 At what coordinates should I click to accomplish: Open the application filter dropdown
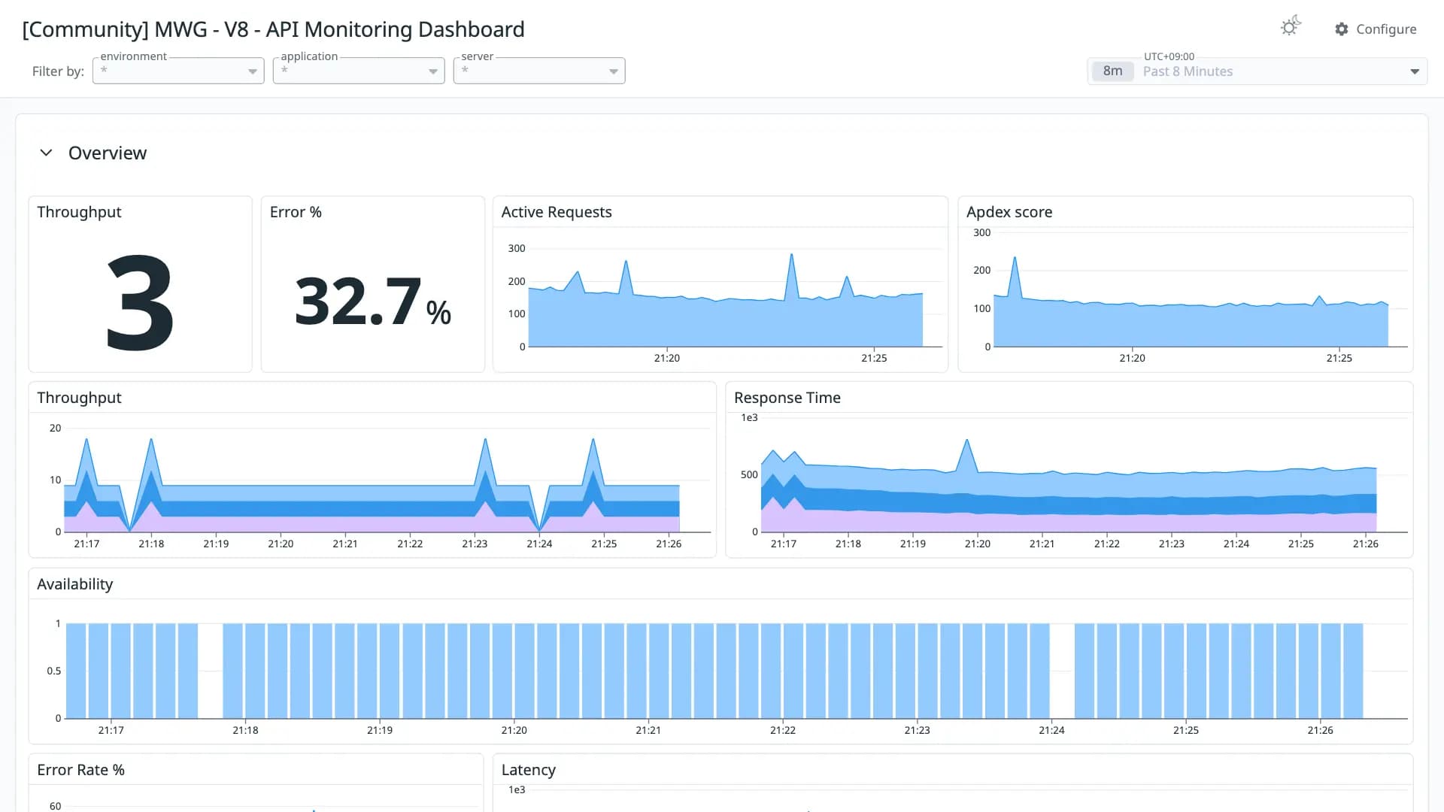[x=359, y=71]
